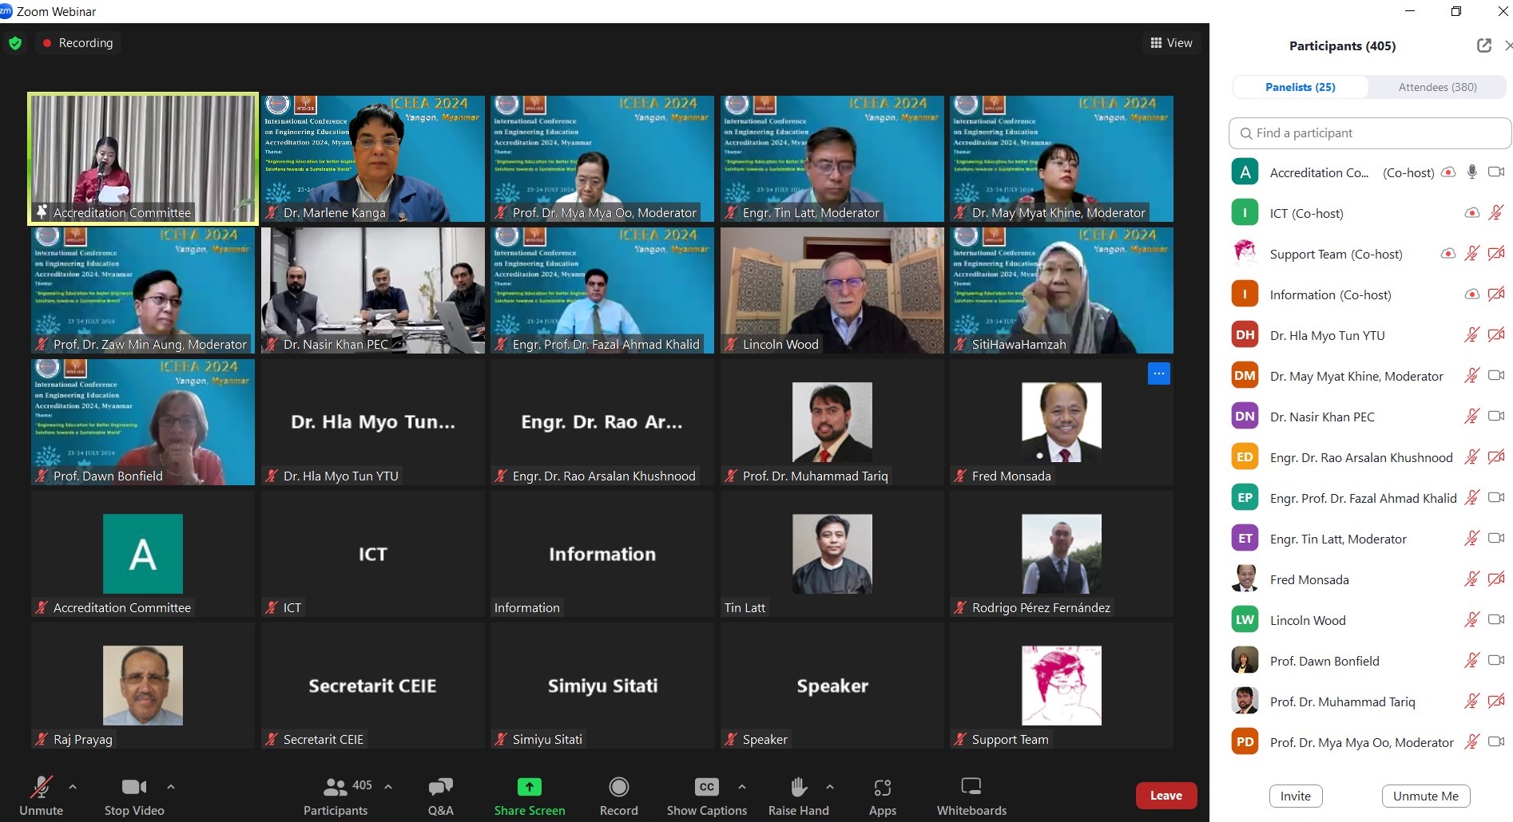Click the encryption shield icon
The height and width of the screenshot is (822, 1513).
pyautogui.click(x=15, y=43)
